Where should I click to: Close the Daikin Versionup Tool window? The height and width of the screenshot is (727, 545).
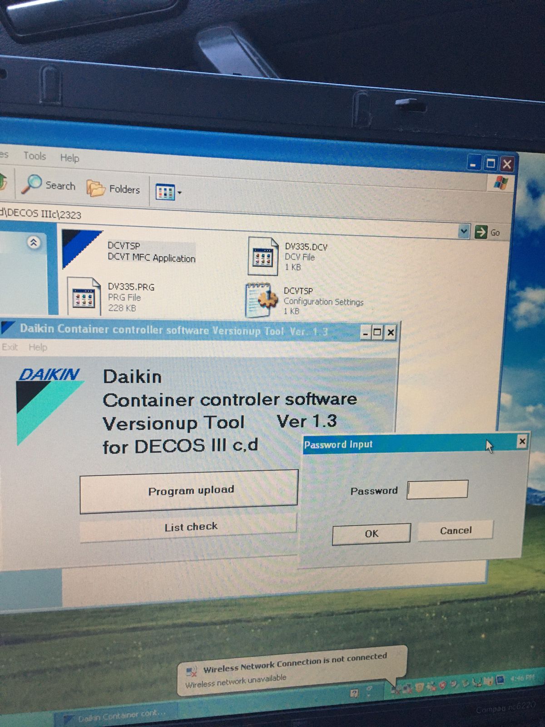(x=391, y=333)
